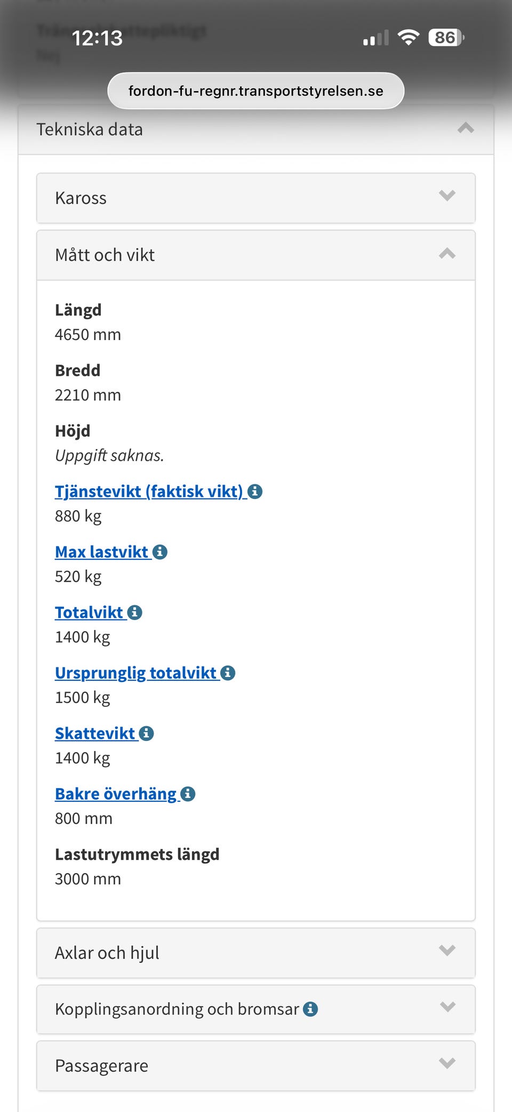
Task: Open the Tjänstevikt (faktisk vikt) link
Action: tap(149, 491)
